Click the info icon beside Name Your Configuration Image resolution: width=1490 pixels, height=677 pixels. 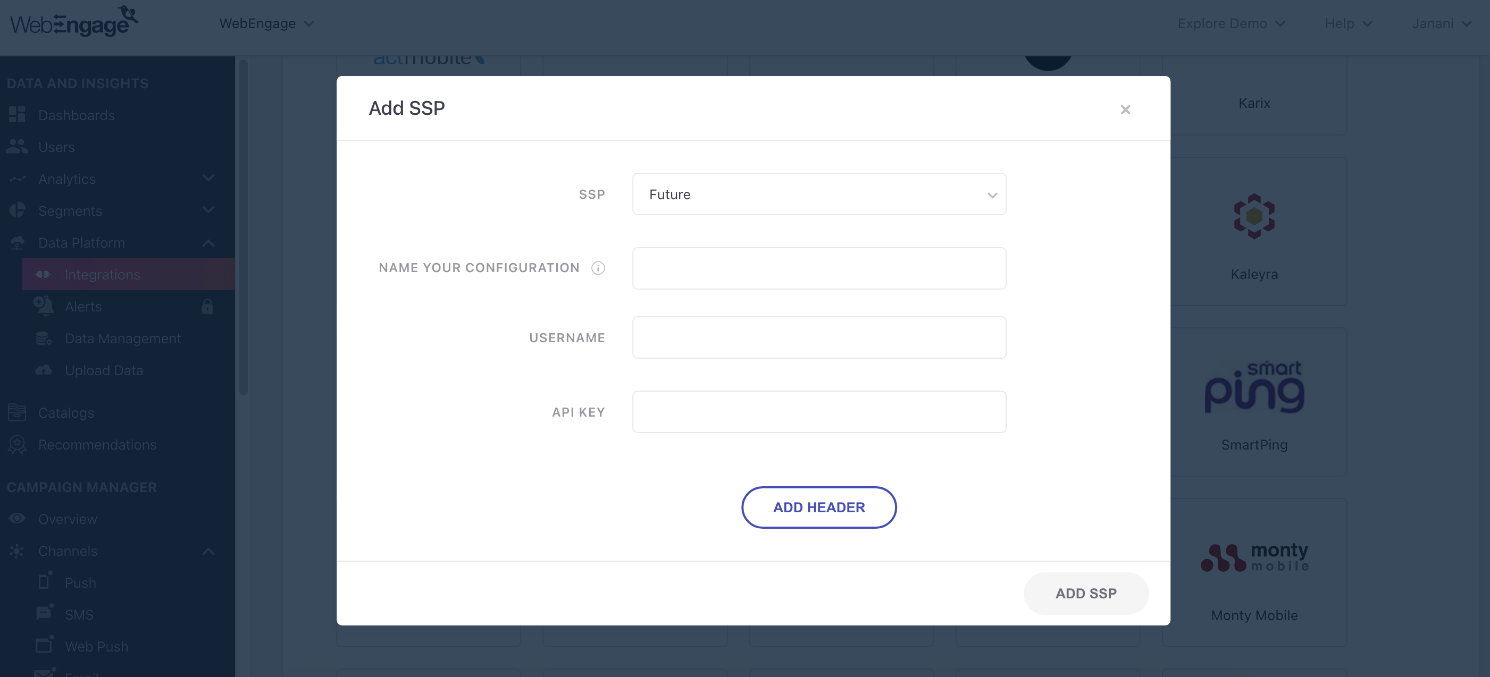click(598, 268)
